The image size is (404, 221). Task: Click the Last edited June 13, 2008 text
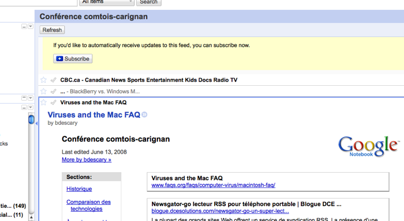point(94,152)
